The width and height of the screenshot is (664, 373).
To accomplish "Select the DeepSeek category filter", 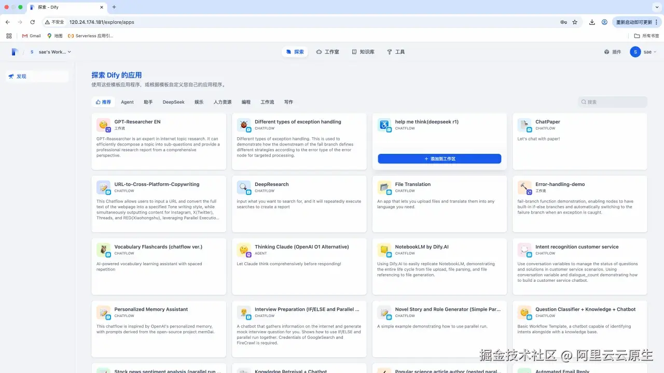I will point(173,102).
